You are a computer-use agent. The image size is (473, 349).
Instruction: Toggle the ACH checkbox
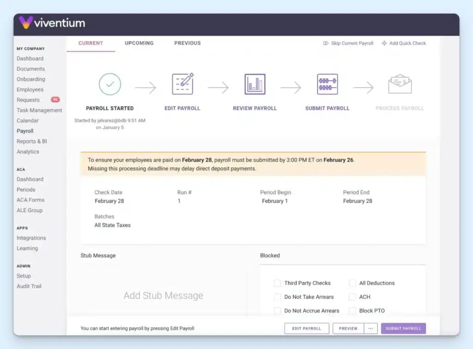click(x=352, y=297)
